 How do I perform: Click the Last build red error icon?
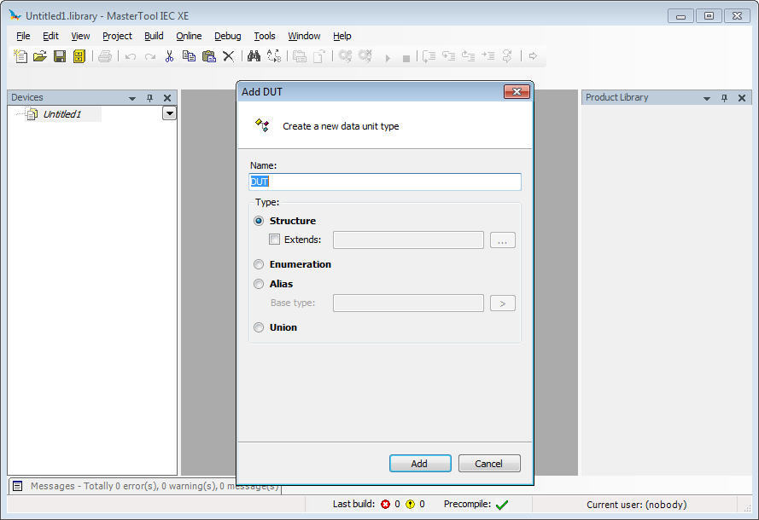385,504
